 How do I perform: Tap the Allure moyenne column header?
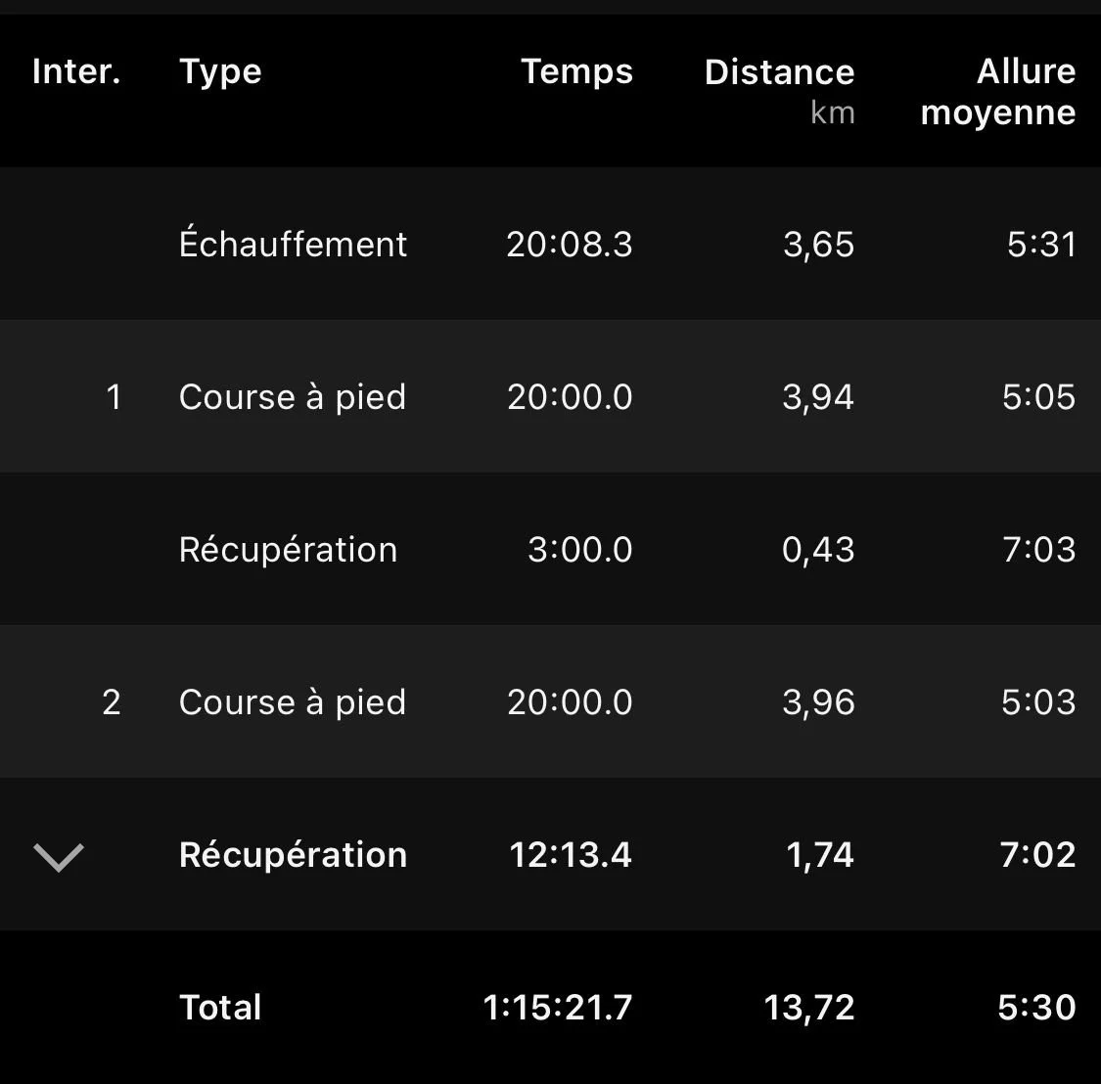pos(998,92)
